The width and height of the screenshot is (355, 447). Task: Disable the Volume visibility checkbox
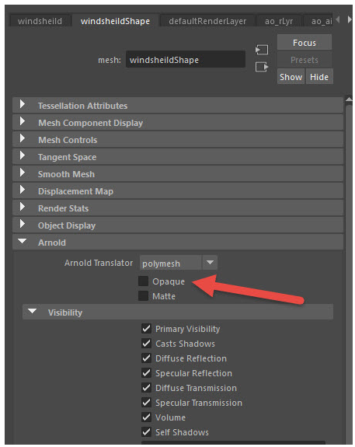[x=147, y=417]
